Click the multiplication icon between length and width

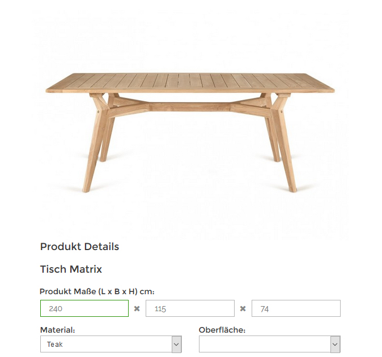coord(137,308)
